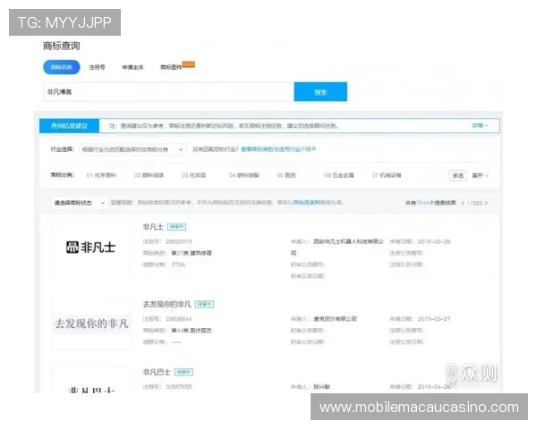The width and height of the screenshot is (537, 429).
Task: Switch to the 申请主体 tab
Action: 132,67
